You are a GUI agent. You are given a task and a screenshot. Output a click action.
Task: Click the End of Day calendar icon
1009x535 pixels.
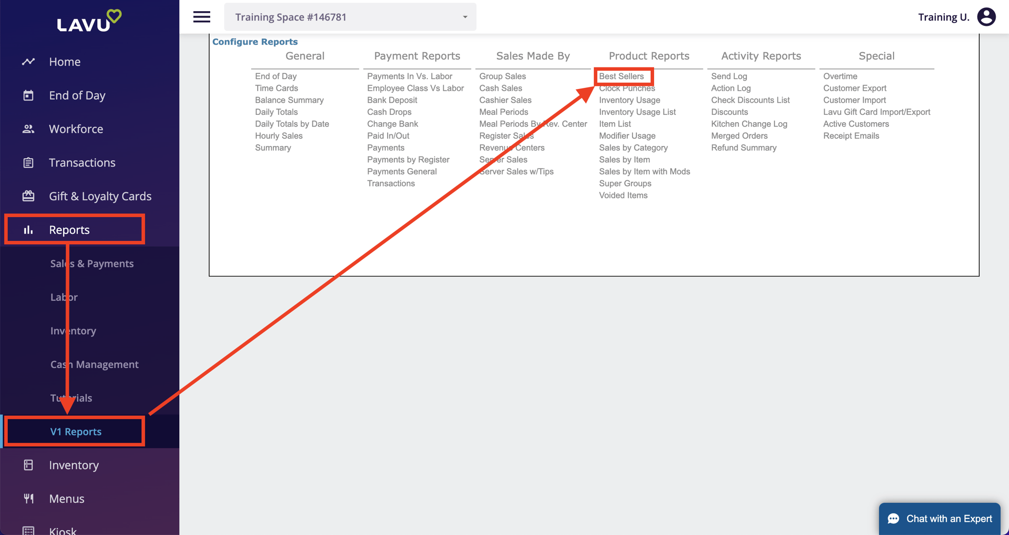pyautogui.click(x=28, y=95)
